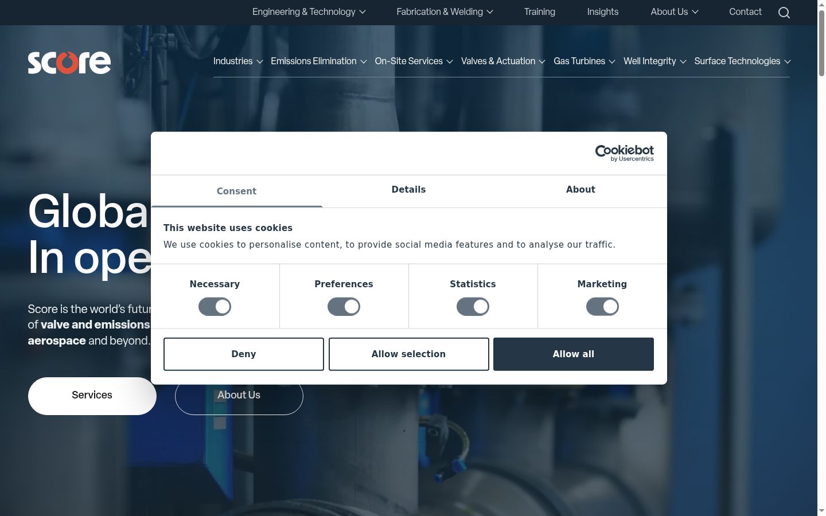Open the About tab in cookie dialog

coord(580,190)
